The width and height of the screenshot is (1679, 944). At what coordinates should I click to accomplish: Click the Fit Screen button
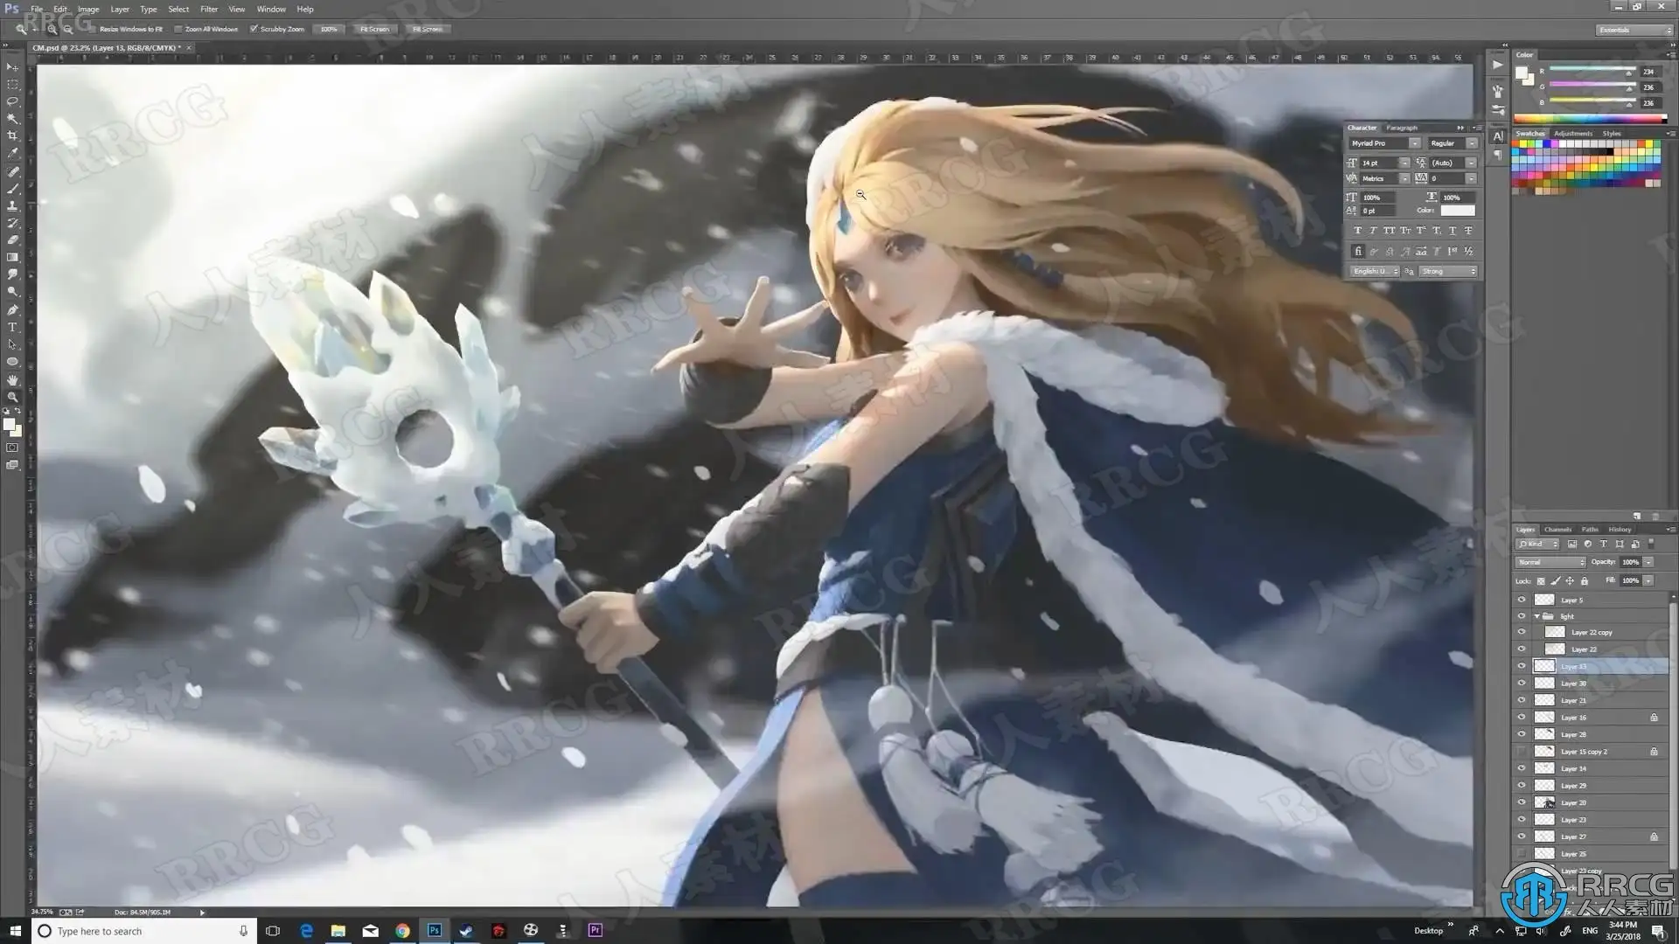374,29
